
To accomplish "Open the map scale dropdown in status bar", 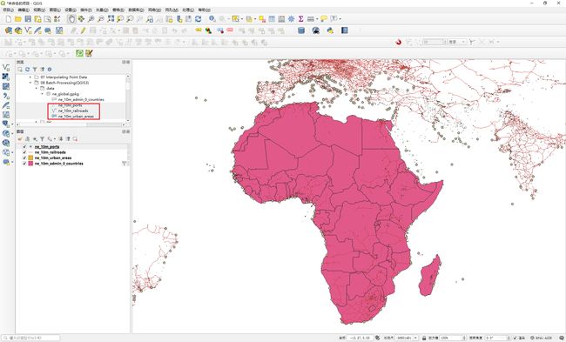I will pos(416,338).
